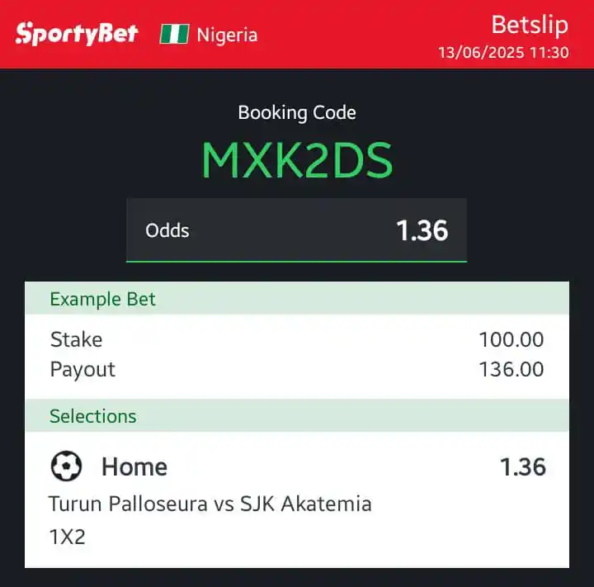Click the 136.00 payout amount
594x587 pixels.
coord(511,369)
